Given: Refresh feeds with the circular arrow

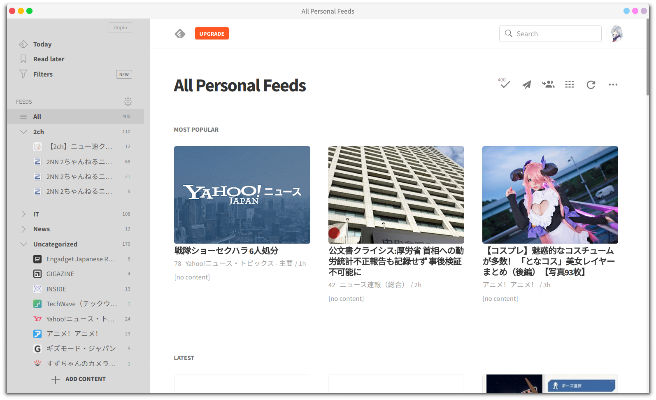Looking at the screenshot, I should point(591,85).
